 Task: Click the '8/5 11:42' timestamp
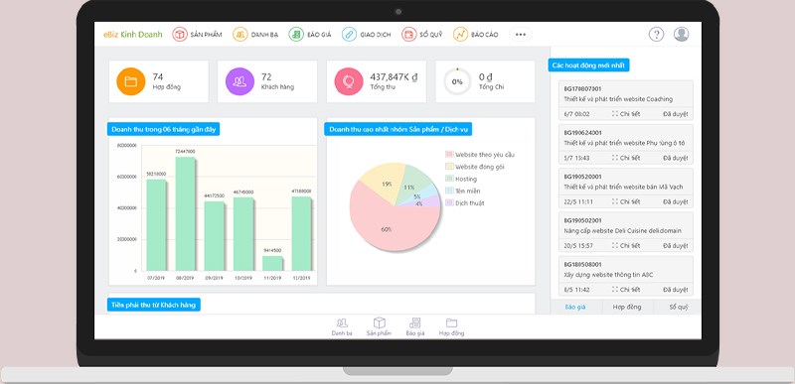(x=577, y=290)
